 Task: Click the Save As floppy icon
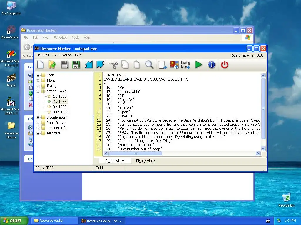click(x=76, y=65)
